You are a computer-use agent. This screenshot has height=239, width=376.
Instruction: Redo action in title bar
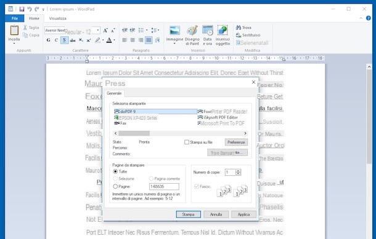pyautogui.click(x=37, y=9)
